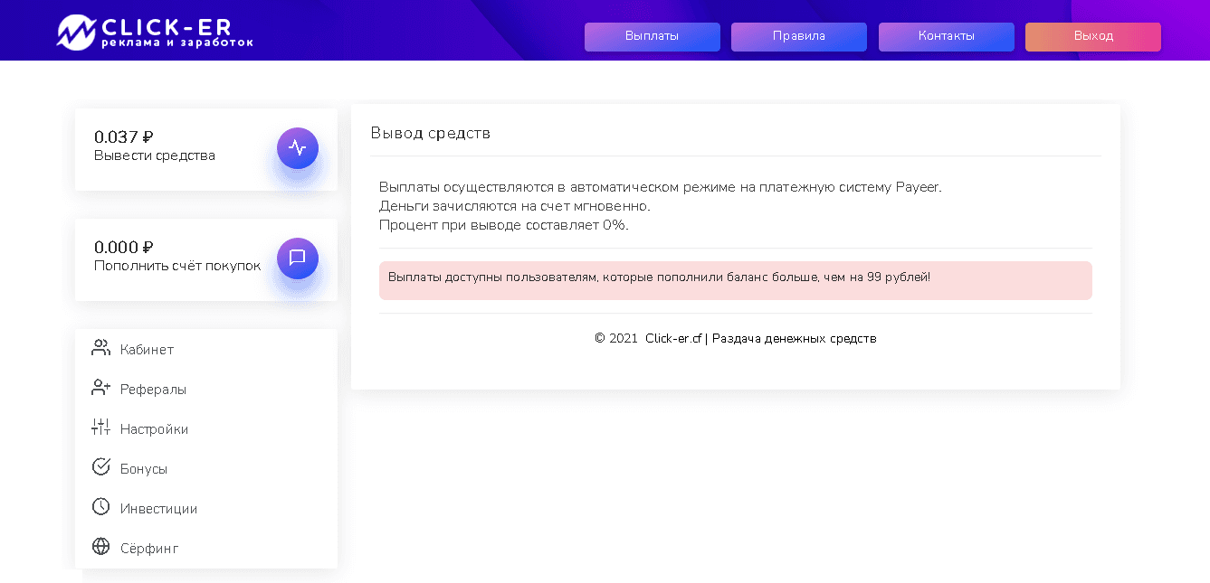The image size is (1210, 583).
Task: Open the Выплаты page in header
Action: pyautogui.click(x=652, y=36)
